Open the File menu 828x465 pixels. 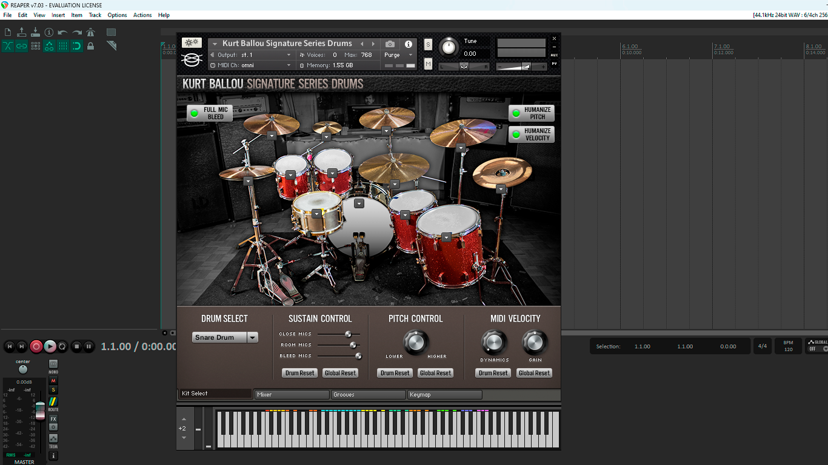[7, 15]
